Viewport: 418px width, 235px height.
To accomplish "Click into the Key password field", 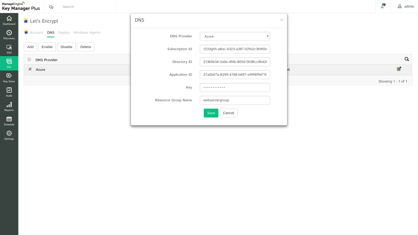I will pos(235,87).
